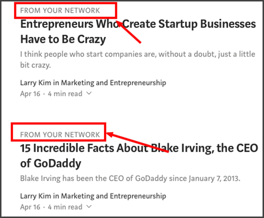The image size is (264, 218).
Task: Click the red arrow overlapping the Blake Irving headline
Action: coord(139,144)
